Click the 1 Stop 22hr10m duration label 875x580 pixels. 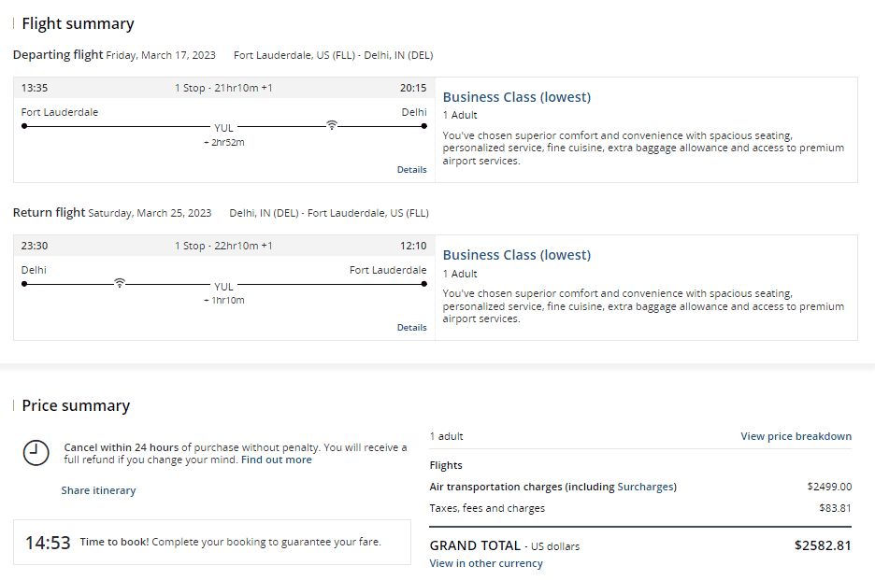tap(223, 246)
